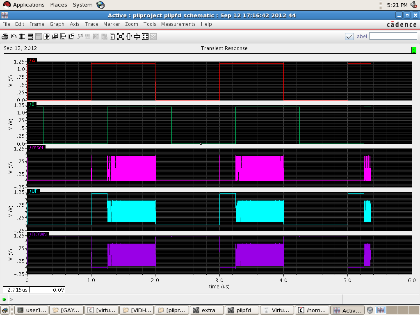Open the Axis menu
The width and height of the screenshot is (420, 315).
75,24
